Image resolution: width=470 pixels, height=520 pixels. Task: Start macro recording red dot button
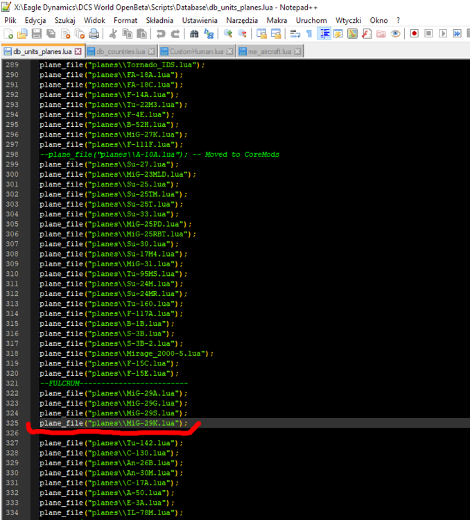(x=415, y=33)
